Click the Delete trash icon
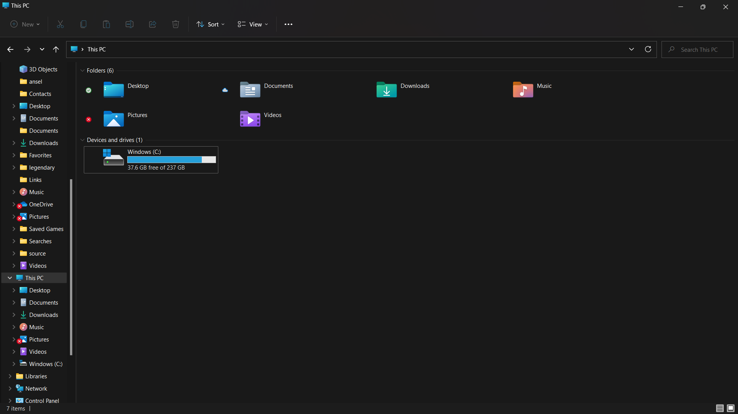Image resolution: width=738 pixels, height=414 pixels. click(176, 24)
